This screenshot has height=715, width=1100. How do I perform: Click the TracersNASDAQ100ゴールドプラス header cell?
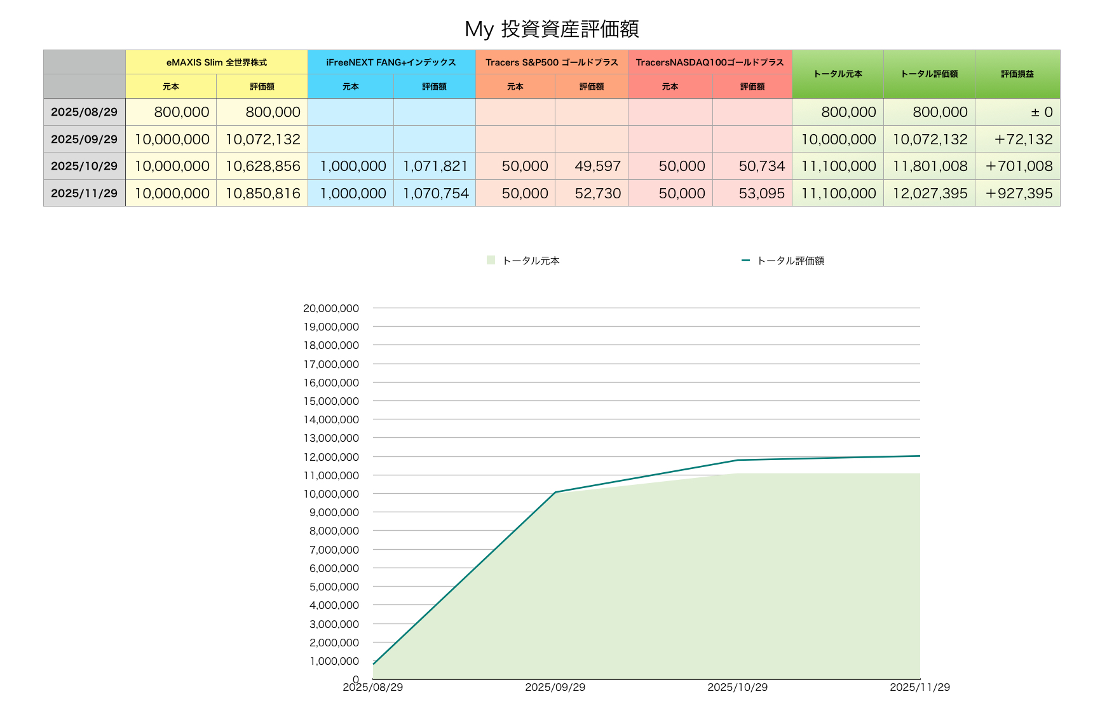coord(710,62)
